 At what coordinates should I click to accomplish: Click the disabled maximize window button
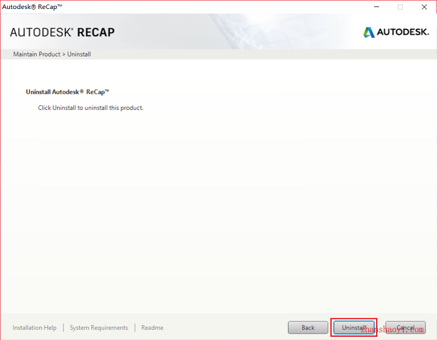click(x=400, y=7)
